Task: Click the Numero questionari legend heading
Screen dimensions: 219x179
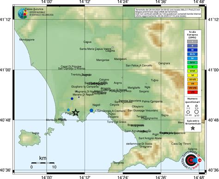Action: [193, 100]
